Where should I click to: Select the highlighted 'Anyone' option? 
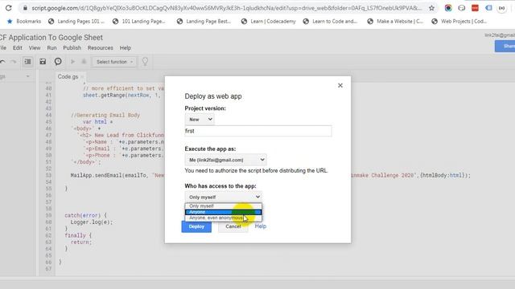[224, 212]
